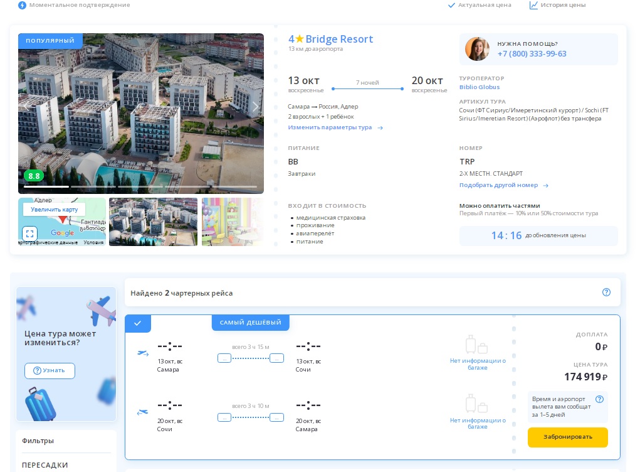Open the map thumbnail of Адлер

click(x=62, y=222)
